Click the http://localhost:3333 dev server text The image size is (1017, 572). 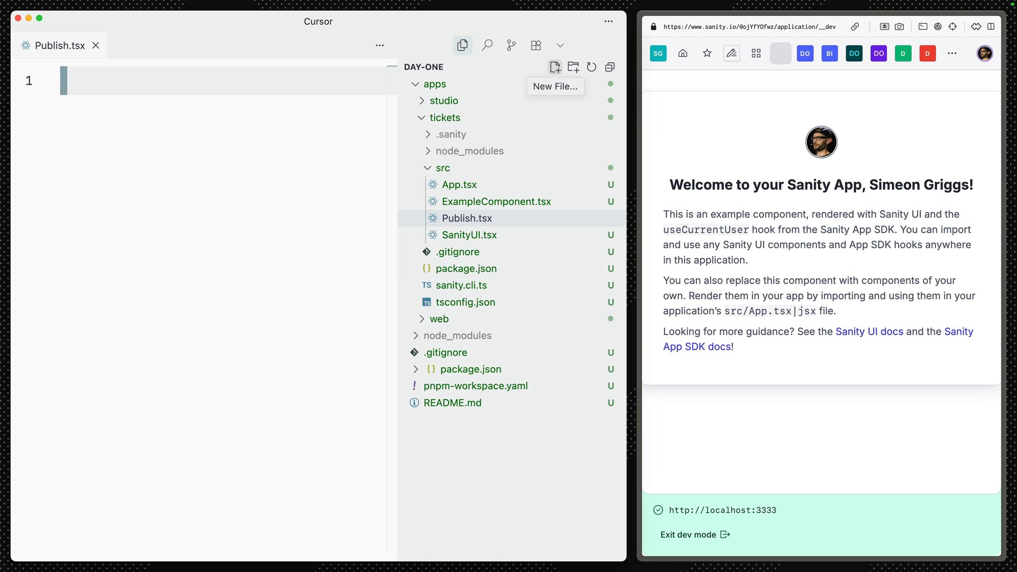pyautogui.click(x=723, y=510)
